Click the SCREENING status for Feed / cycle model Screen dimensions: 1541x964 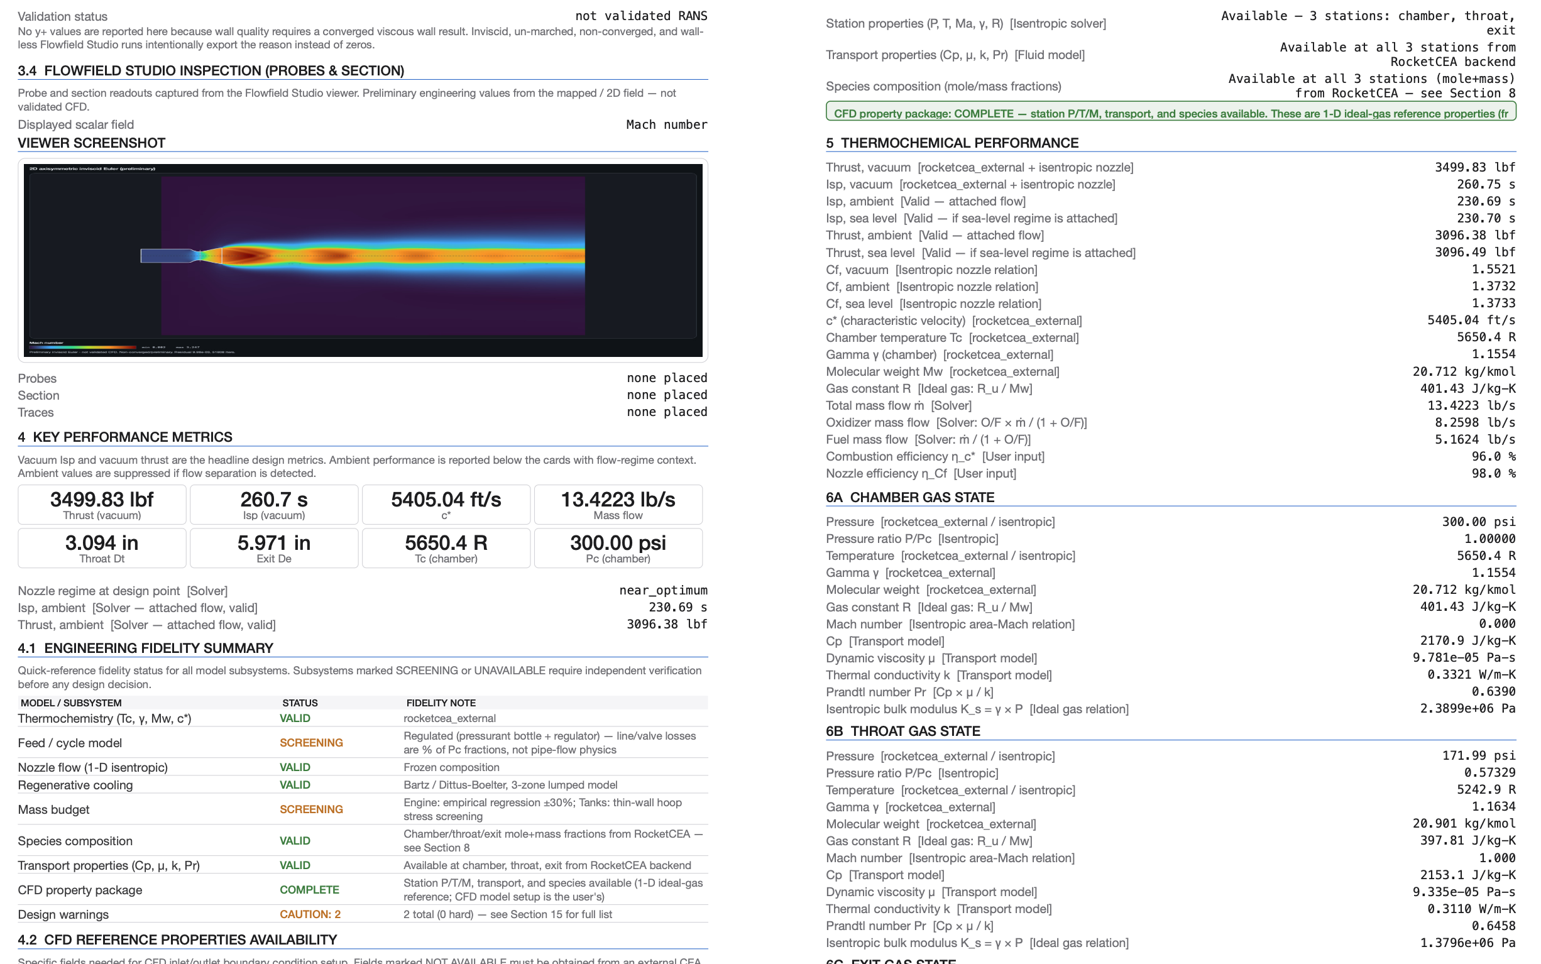[311, 743]
